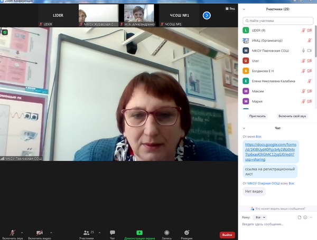Click muted mic icon in User row
Image resolution: width=317 pixels, height=240 pixels.
303,61
